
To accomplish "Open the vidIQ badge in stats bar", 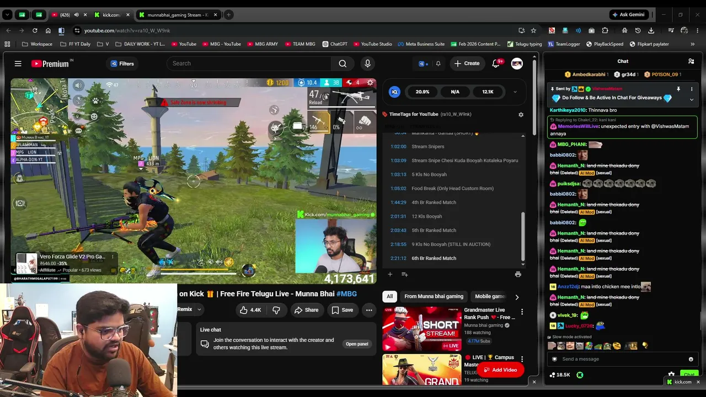I will click(394, 92).
